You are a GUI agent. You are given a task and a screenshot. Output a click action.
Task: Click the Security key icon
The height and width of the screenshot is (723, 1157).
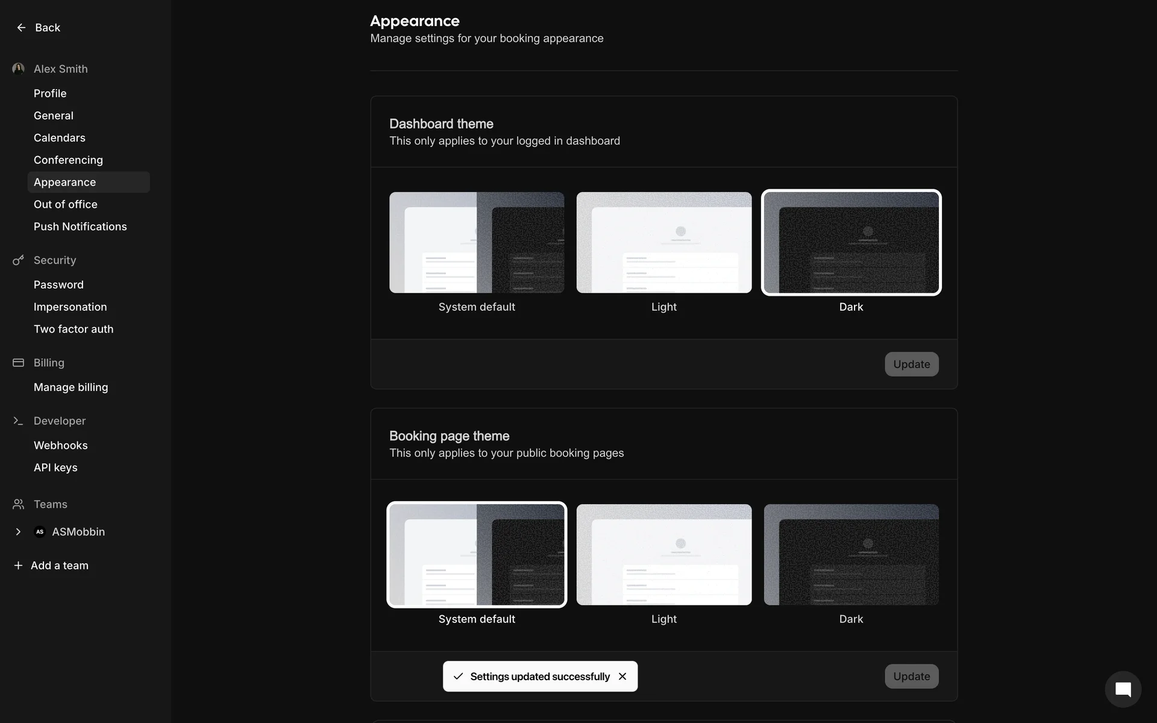pyautogui.click(x=18, y=260)
